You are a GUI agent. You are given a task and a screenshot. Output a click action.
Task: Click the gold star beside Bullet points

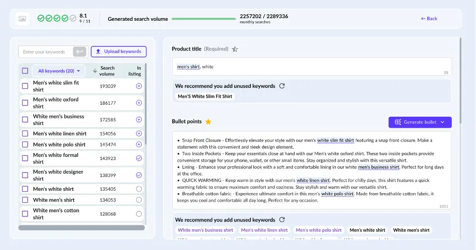click(x=208, y=122)
